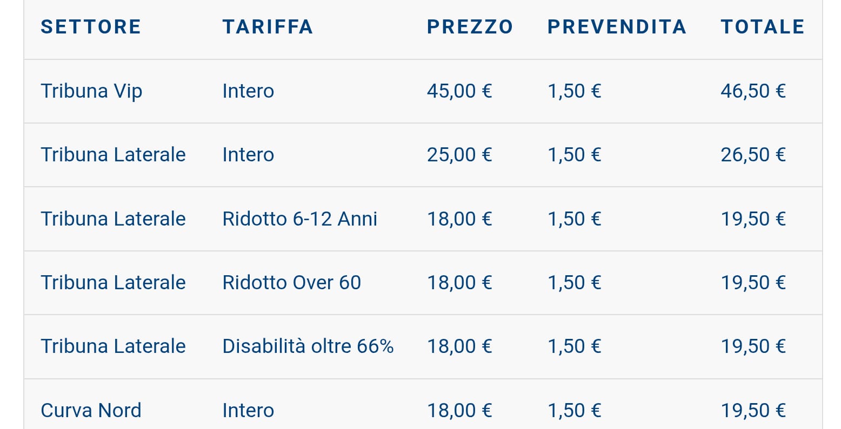This screenshot has width=841, height=429.
Task: Click the Intero tariff for Curva Nord
Action: 248,411
